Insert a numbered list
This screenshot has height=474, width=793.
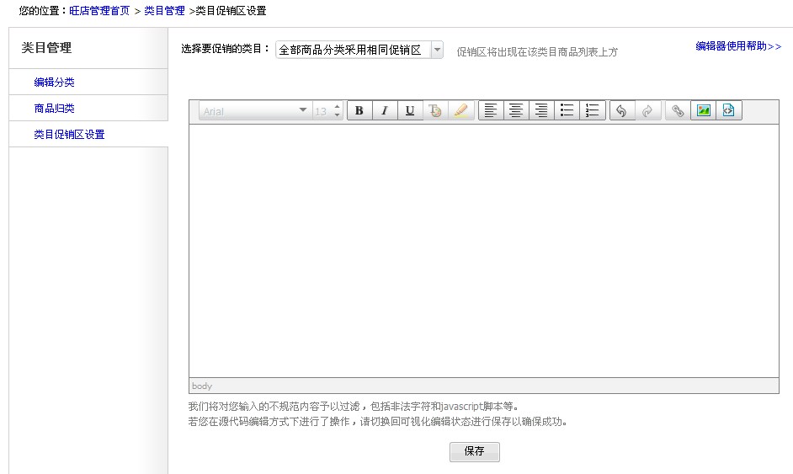(592, 111)
